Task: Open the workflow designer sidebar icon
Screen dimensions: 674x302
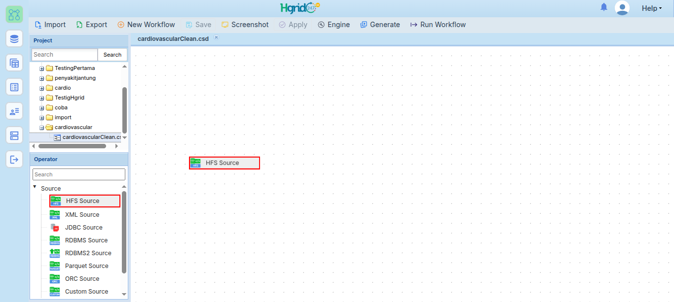Action: click(x=14, y=14)
